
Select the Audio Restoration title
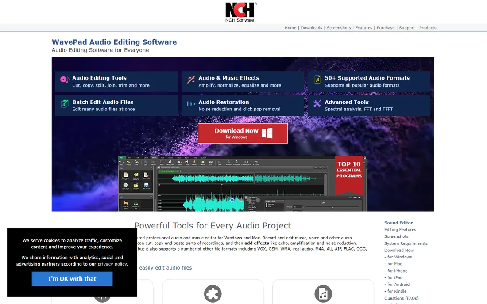point(224,102)
